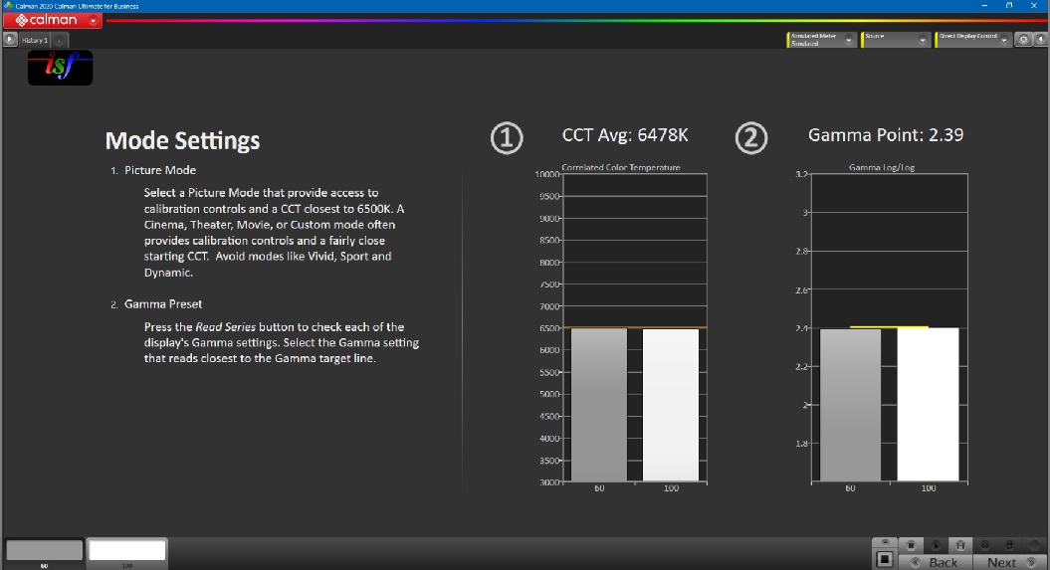Click the H read series icon
This screenshot has width=1050, height=570.
click(959, 545)
